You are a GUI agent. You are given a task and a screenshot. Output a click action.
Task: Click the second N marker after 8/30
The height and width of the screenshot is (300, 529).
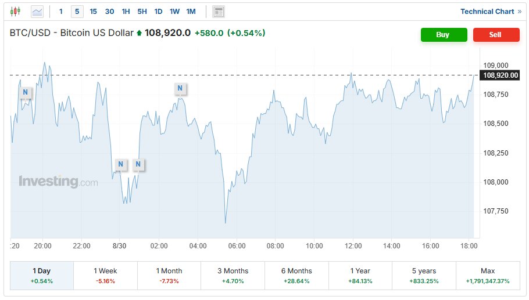pos(138,164)
